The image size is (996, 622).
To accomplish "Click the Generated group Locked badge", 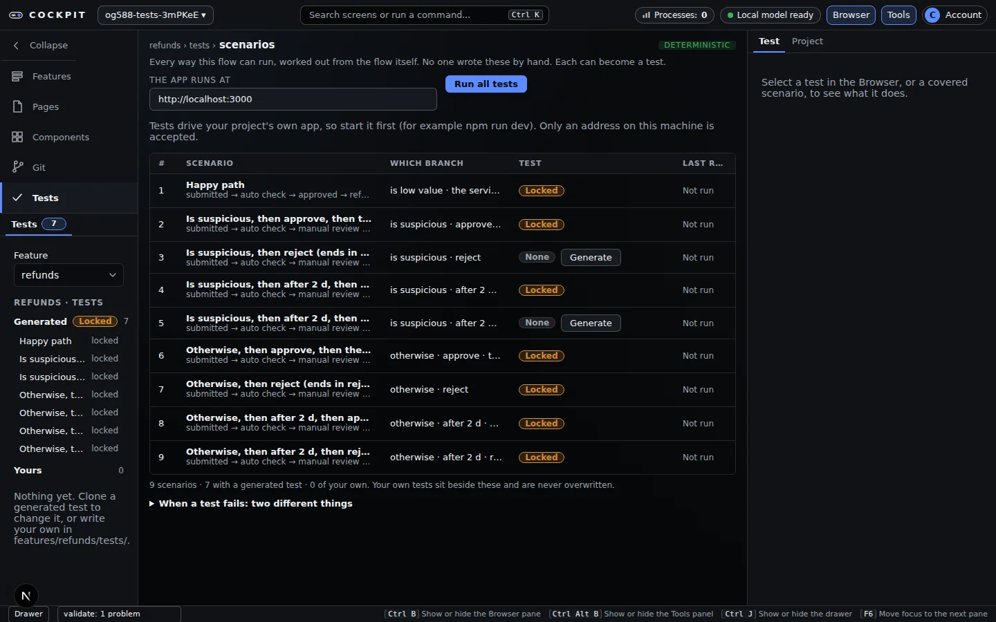I will point(95,321).
